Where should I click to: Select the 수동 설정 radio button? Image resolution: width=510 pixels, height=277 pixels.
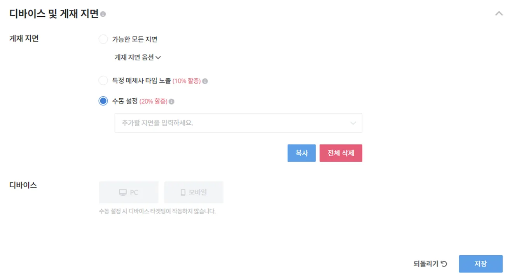pos(103,101)
